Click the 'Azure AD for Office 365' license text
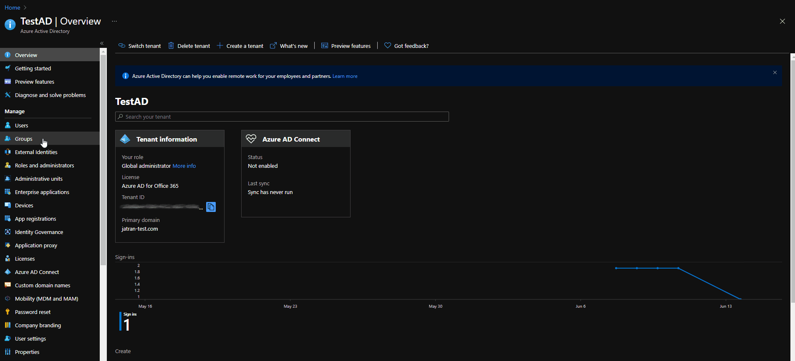The image size is (795, 361). pos(150,186)
